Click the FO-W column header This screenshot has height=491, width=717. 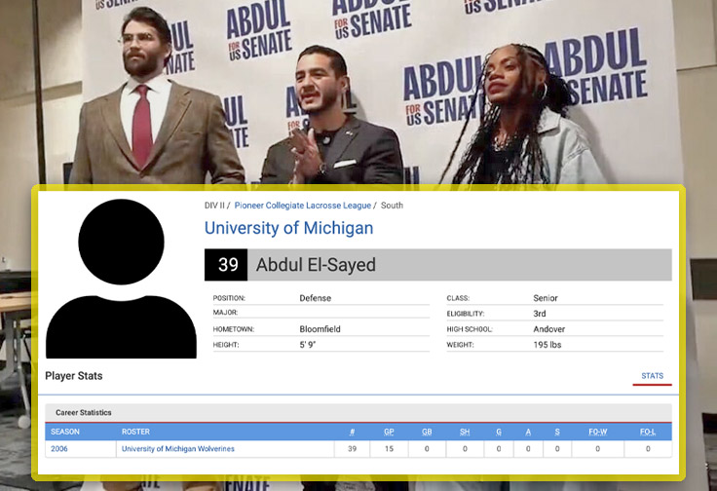(x=597, y=432)
